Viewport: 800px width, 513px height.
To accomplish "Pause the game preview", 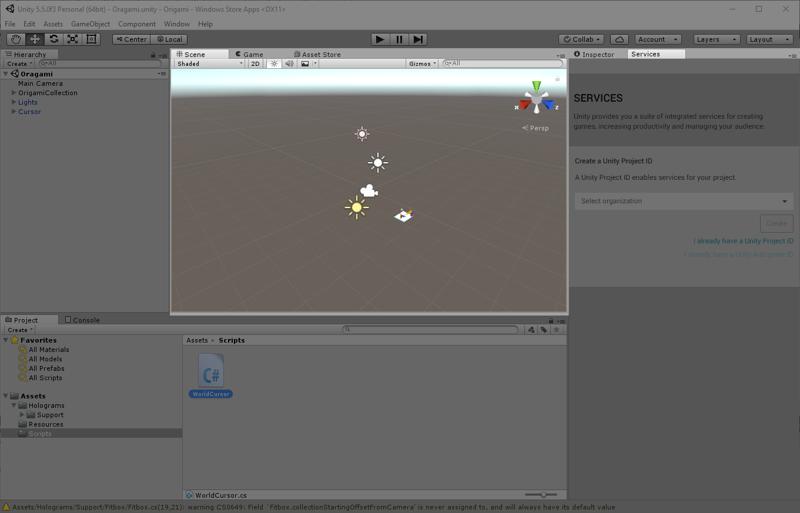I will (399, 39).
